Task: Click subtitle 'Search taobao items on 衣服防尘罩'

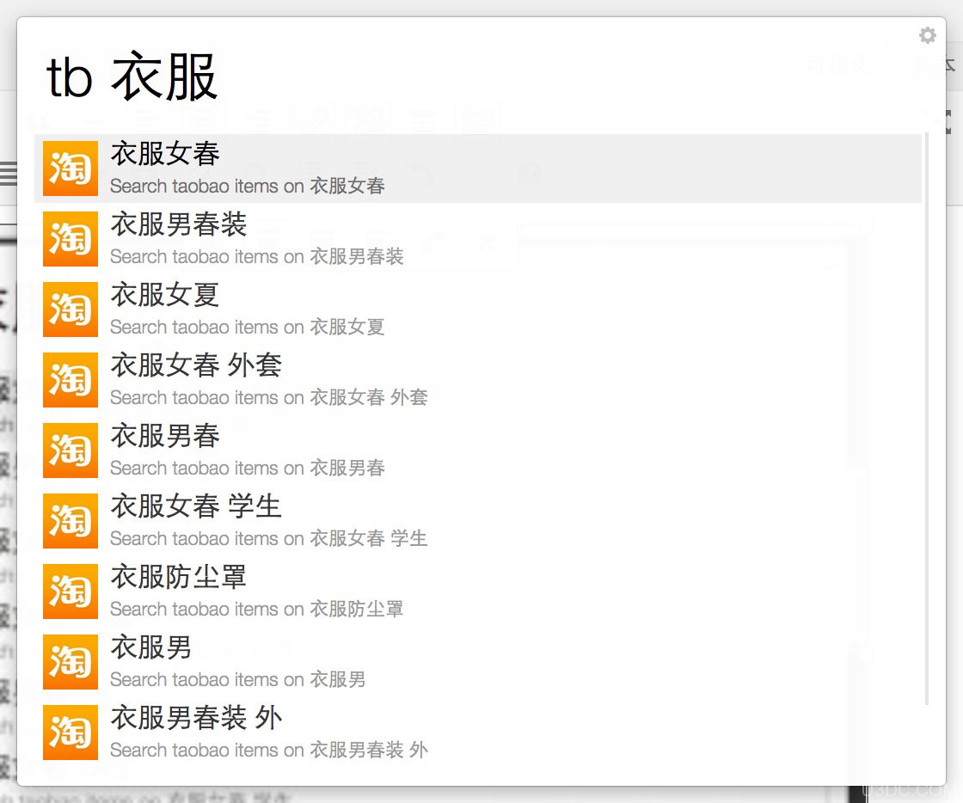Action: [x=257, y=609]
